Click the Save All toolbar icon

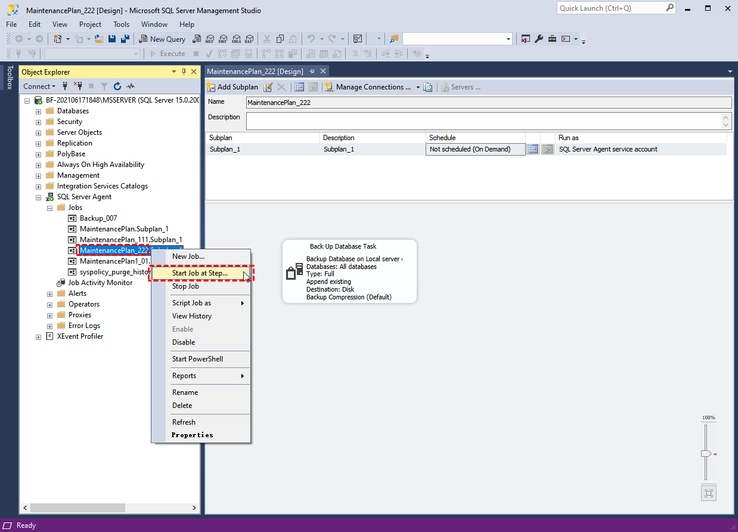(x=125, y=39)
